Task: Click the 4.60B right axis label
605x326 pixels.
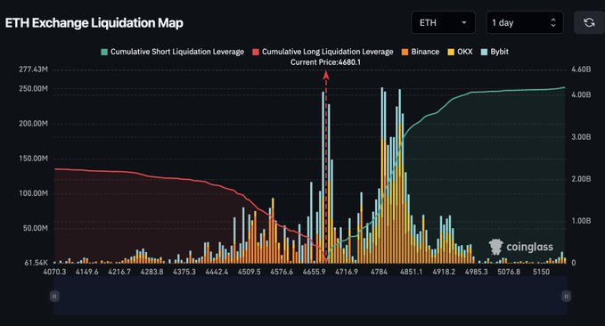Action: pos(581,69)
